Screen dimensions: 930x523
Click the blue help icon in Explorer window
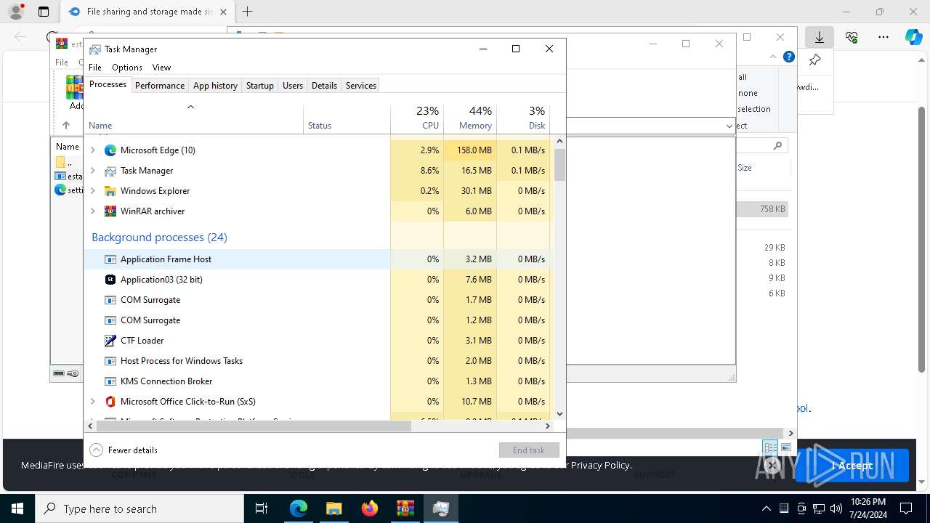[789, 57]
